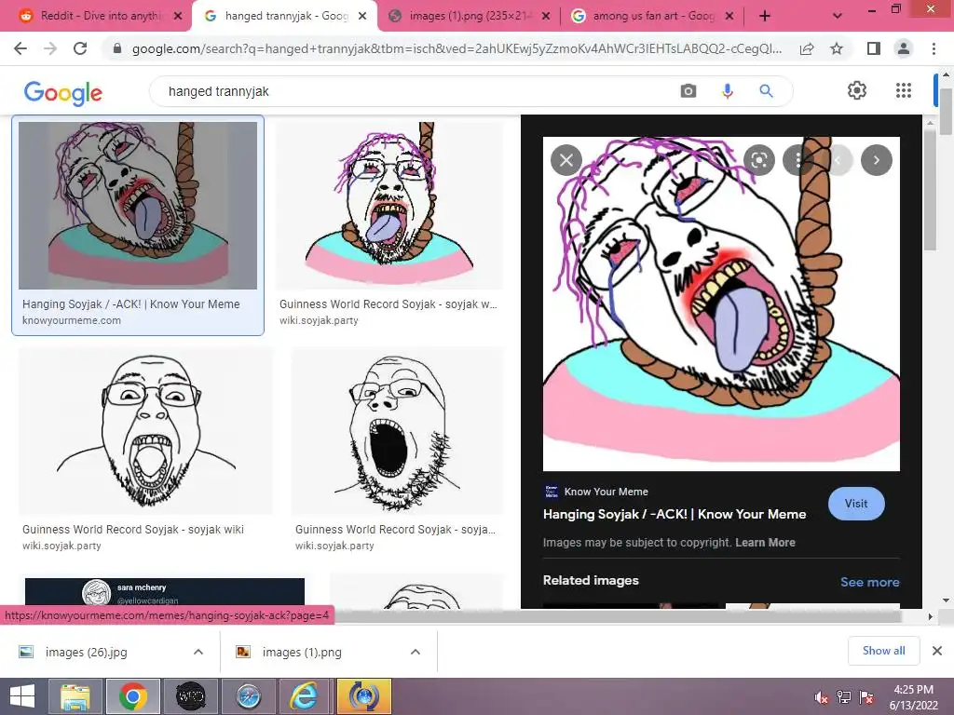This screenshot has height=715, width=954.
Task: Click Show all downloads
Action: [x=883, y=651]
